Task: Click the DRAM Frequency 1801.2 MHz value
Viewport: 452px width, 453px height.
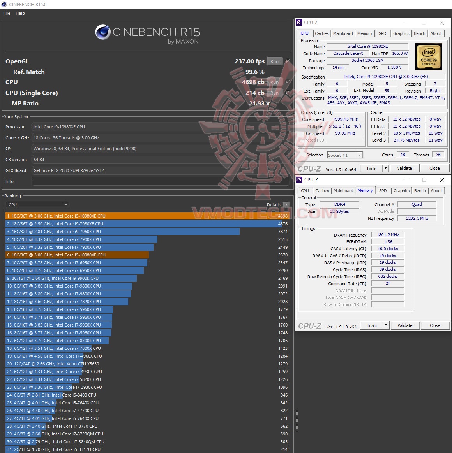Action: tap(388, 235)
